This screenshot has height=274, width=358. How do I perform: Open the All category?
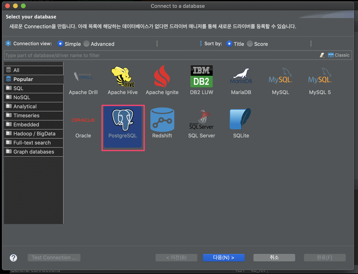click(x=34, y=70)
